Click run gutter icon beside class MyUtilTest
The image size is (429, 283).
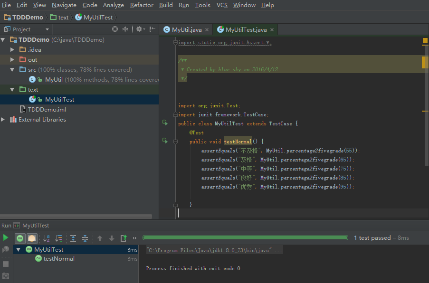(x=165, y=123)
